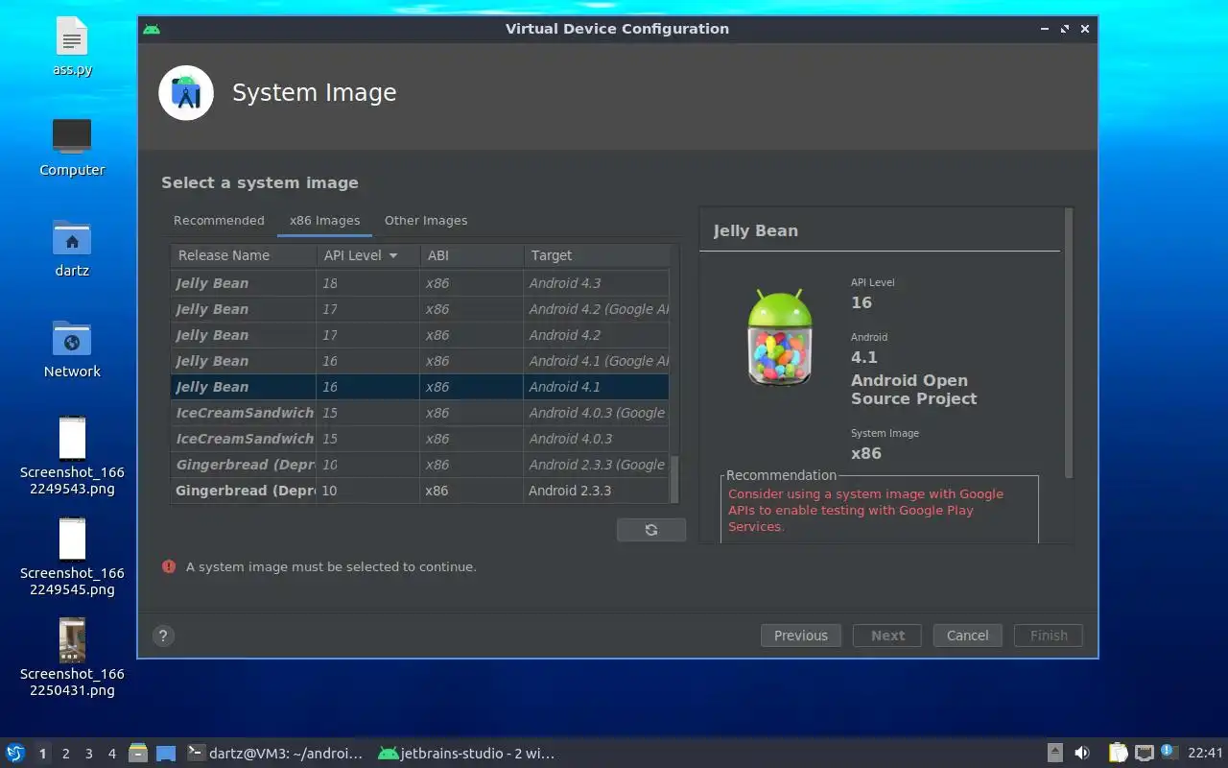This screenshot has height=768, width=1228.
Task: Select Jelly Bean 17 Android 4.2 (Google APIs) row
Action: [x=420, y=309]
